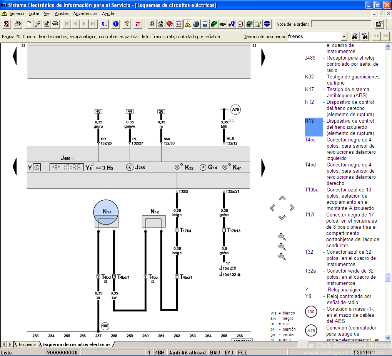The width and height of the screenshot is (392, 356).
Task: Click the blank new document toolbar icon
Action: (x=29, y=24)
